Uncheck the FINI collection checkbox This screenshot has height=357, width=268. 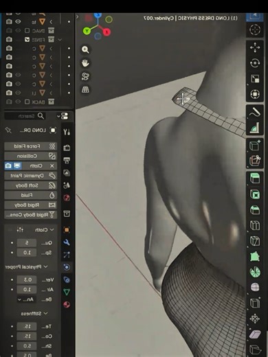coord(27,40)
